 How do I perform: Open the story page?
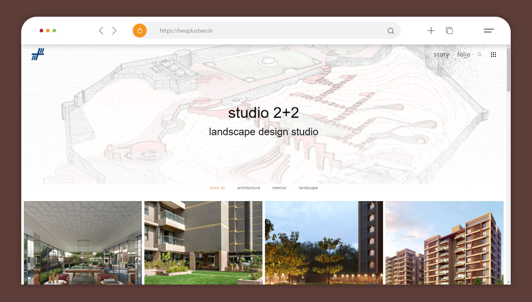442,55
